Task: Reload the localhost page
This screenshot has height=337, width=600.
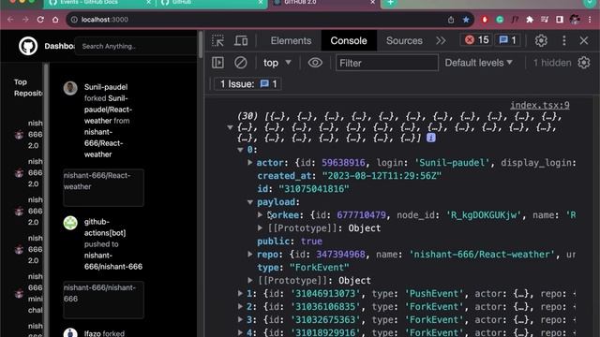Action: click(40, 20)
